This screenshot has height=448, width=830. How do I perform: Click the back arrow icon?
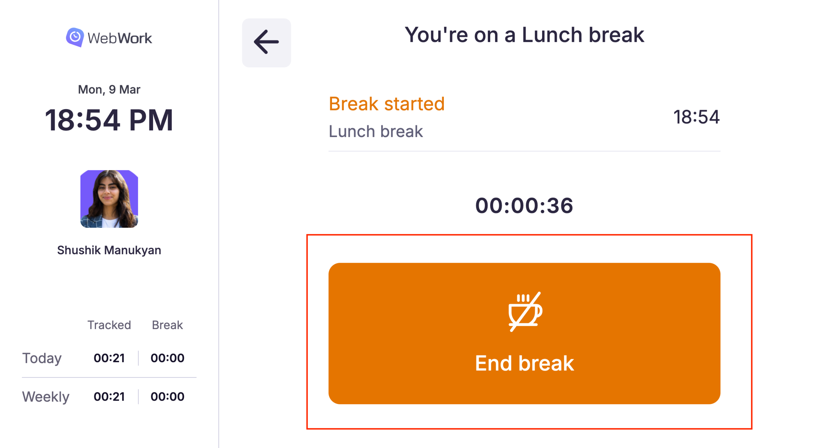pos(266,42)
